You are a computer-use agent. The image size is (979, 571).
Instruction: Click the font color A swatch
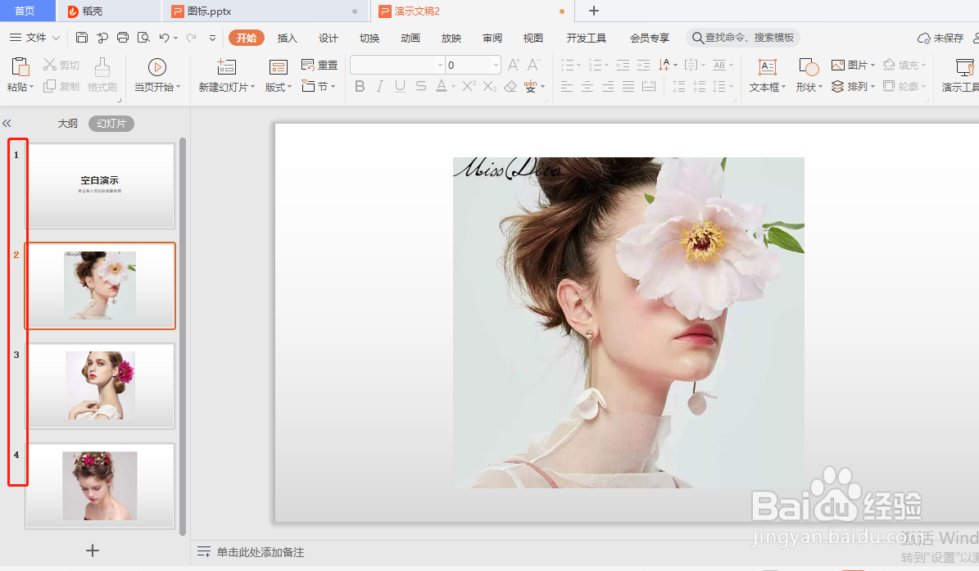pos(442,86)
